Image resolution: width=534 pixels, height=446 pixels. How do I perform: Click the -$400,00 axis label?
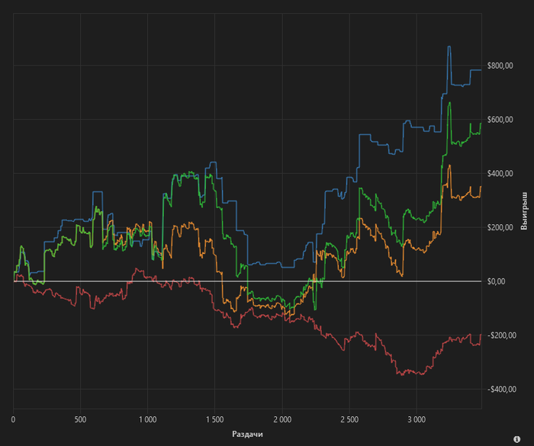(502, 390)
